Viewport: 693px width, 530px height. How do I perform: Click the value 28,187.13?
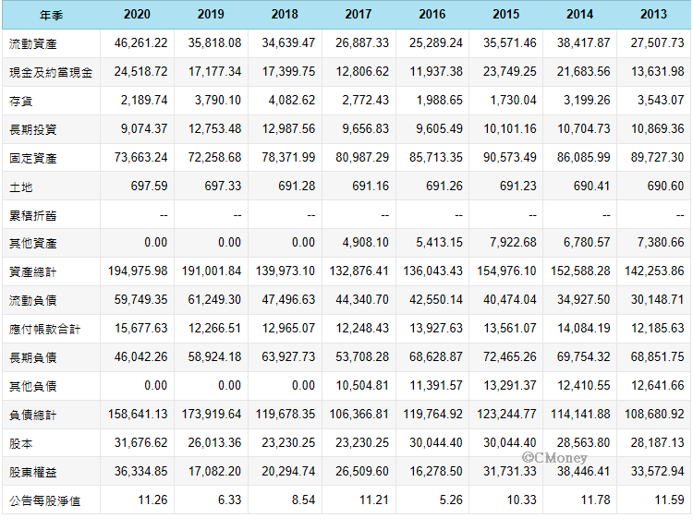coord(658,442)
